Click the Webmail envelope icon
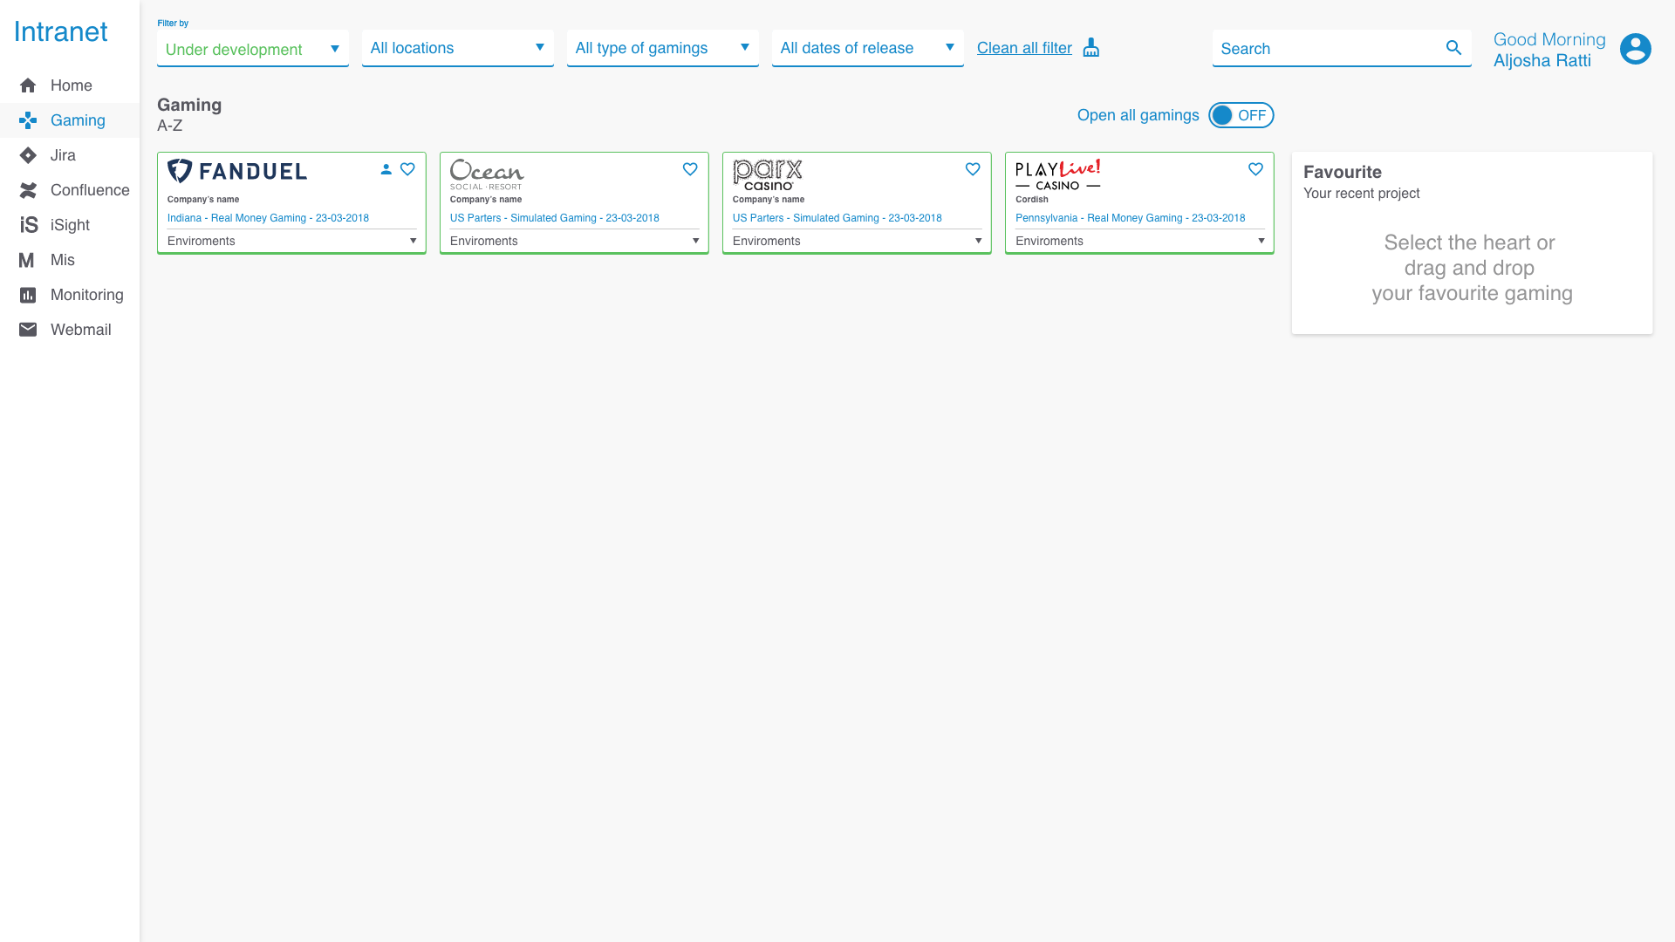 pyautogui.click(x=28, y=330)
